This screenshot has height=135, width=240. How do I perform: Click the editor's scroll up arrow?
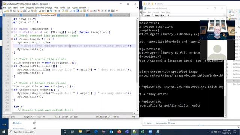point(137,18)
